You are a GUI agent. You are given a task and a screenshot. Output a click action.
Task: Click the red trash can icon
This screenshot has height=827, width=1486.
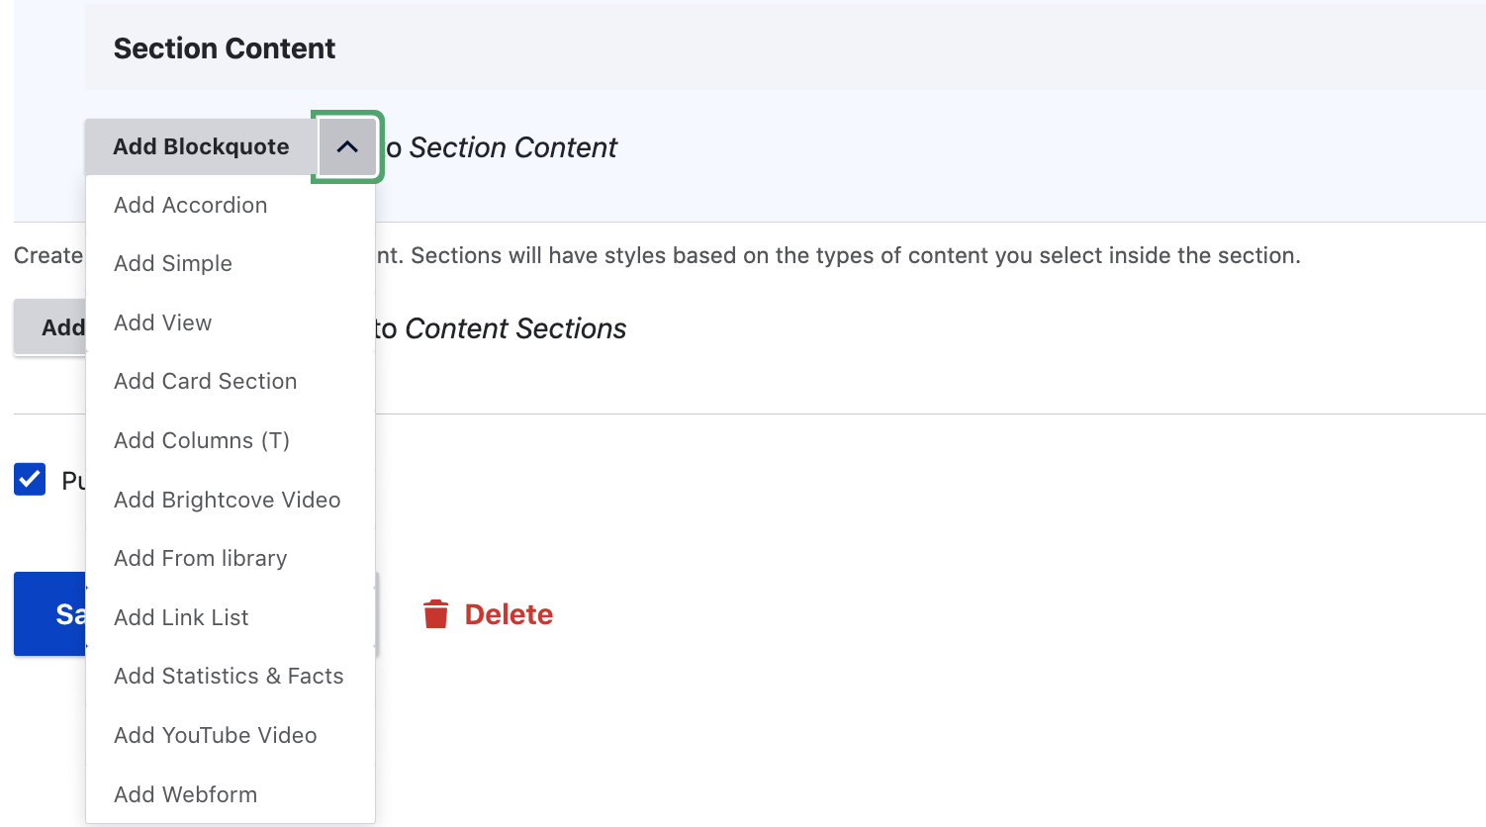tap(436, 614)
